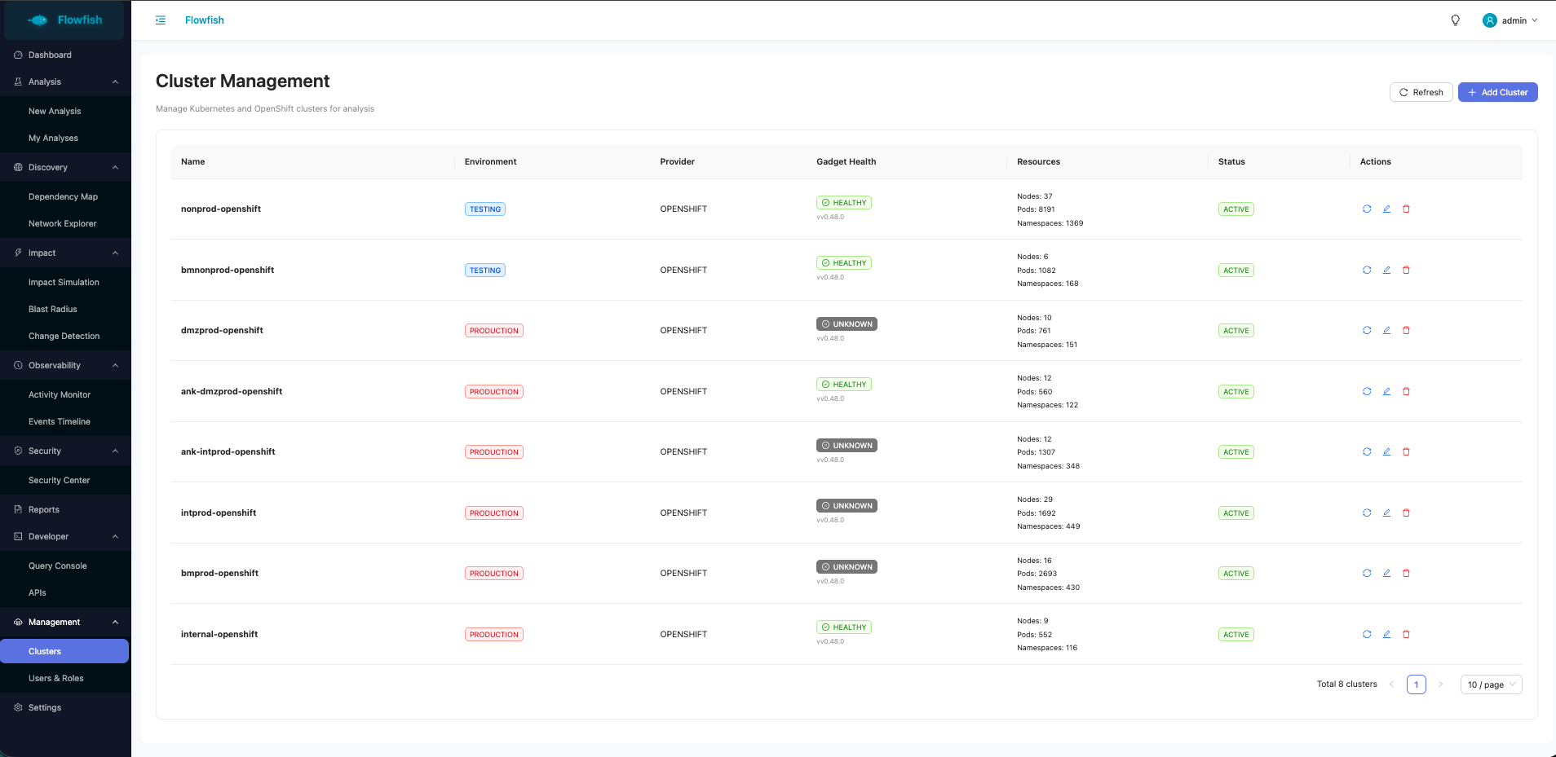The height and width of the screenshot is (757, 1556).
Task: Open the Query Console
Action: coord(65,566)
